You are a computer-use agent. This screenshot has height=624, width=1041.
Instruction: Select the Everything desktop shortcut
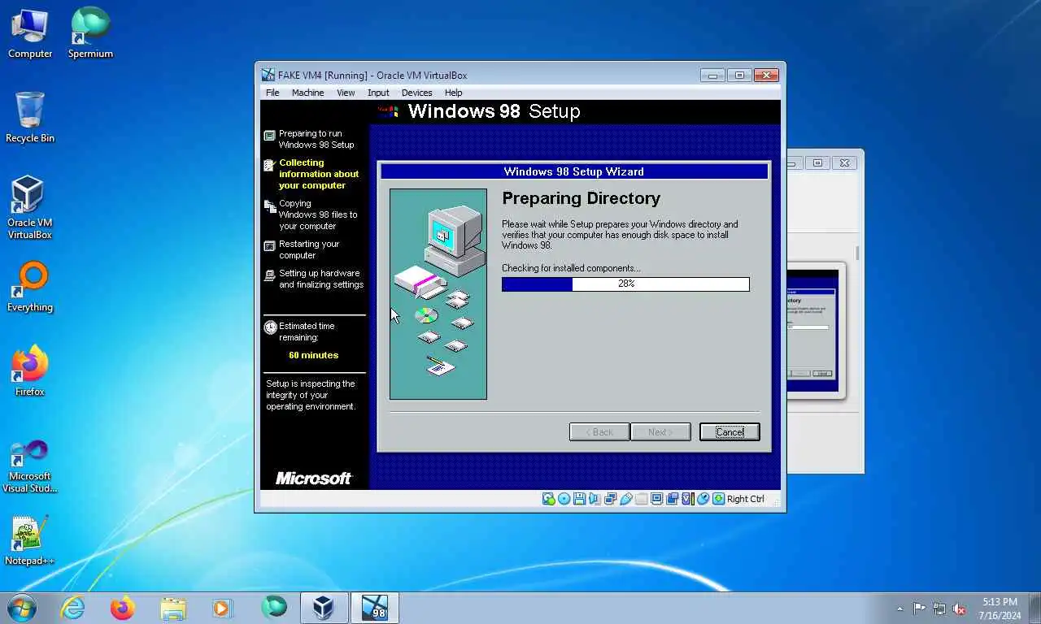30,287
